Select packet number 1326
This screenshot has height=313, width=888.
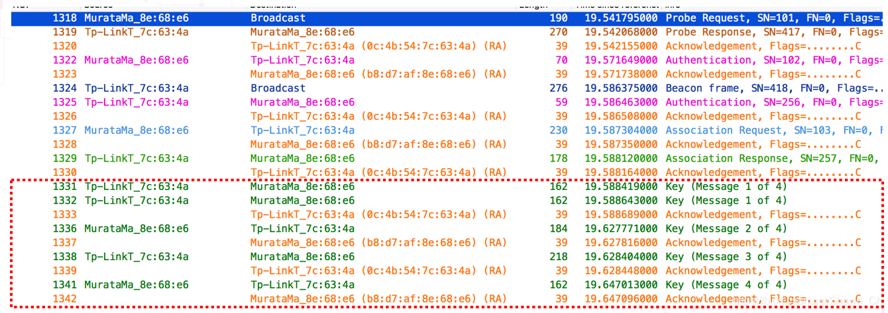click(x=65, y=116)
